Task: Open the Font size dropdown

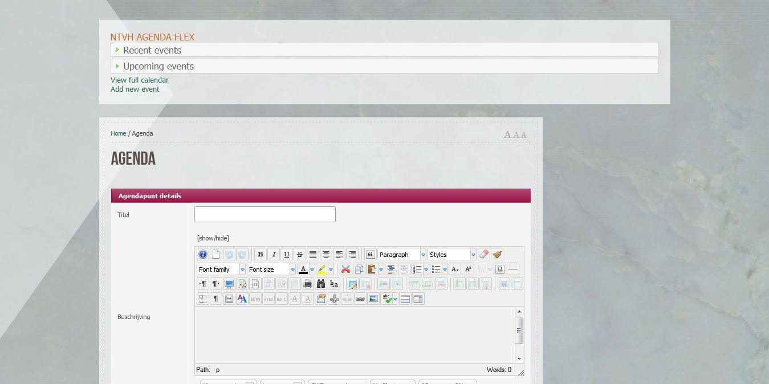Action: [272, 269]
